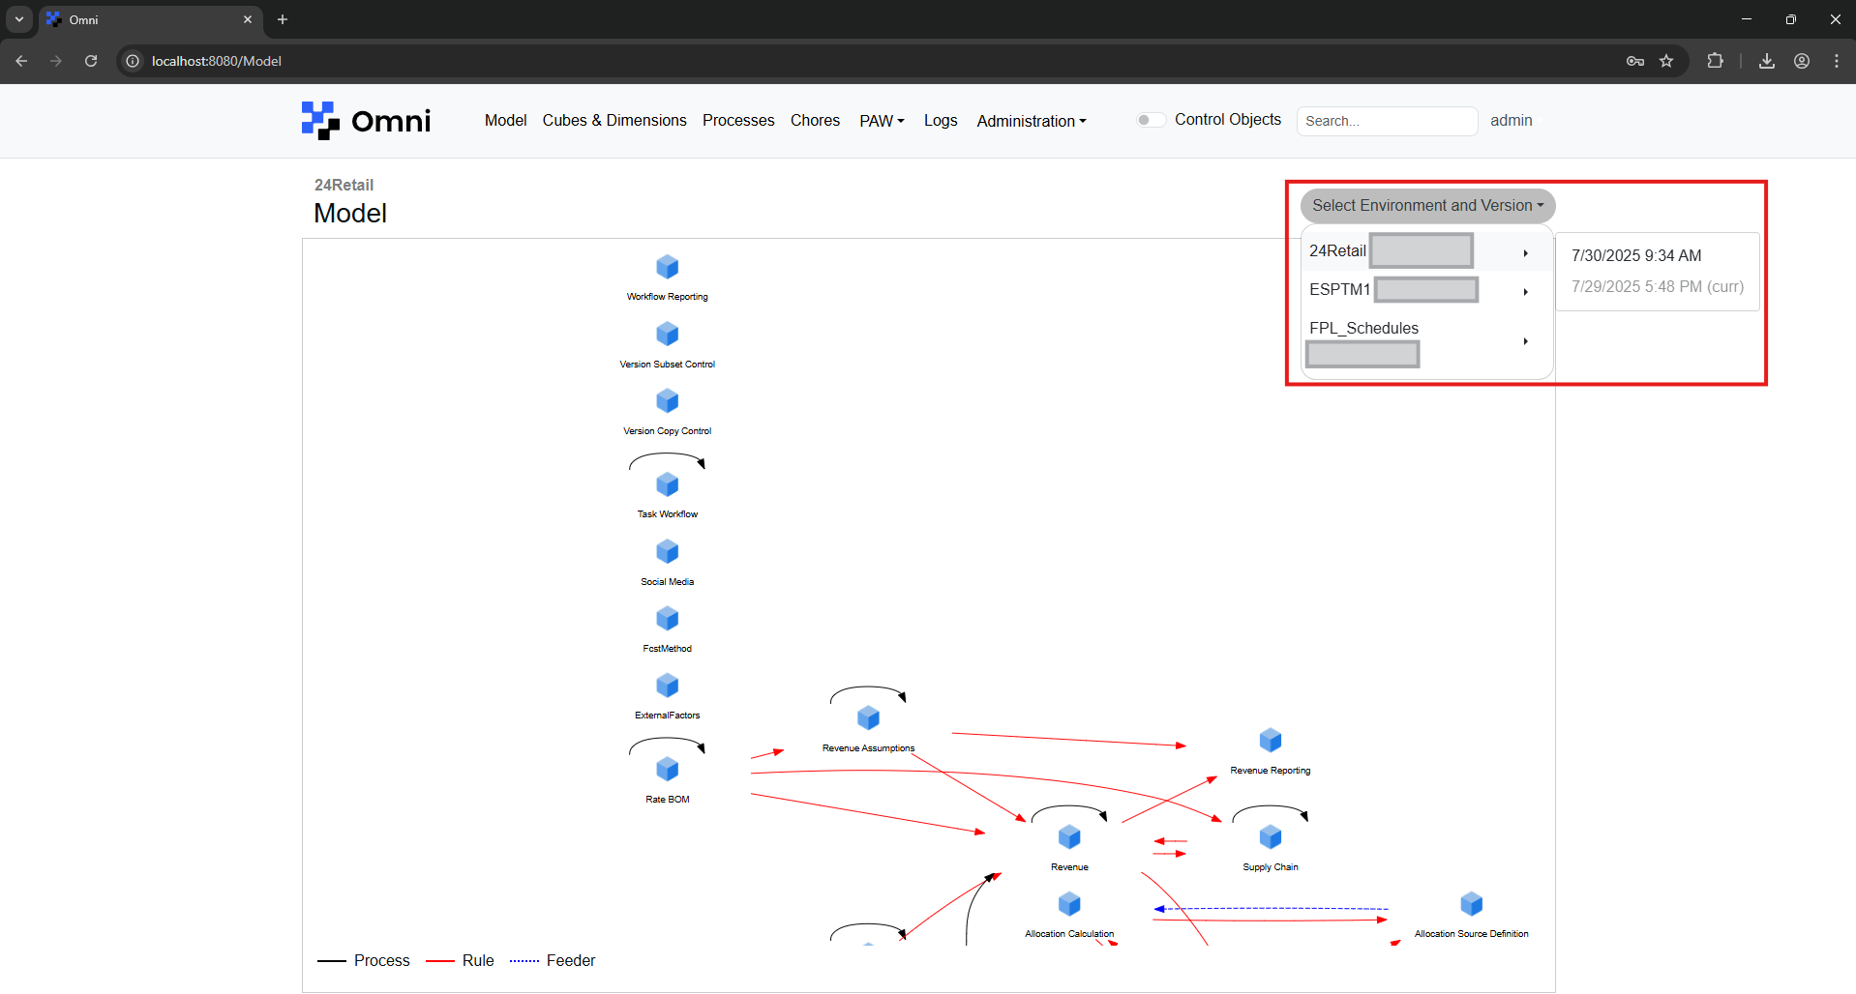Click the Version Subset Control cube icon
This screenshot has width=1856, height=994.
click(x=667, y=335)
